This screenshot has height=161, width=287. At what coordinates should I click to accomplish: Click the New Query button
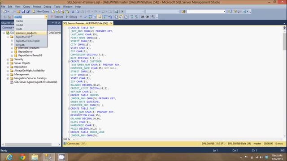pos(41,12)
